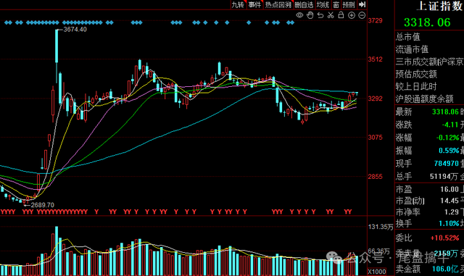The image size is (464, 276).
Task: Click the 上证指数 title header
Action: [x=440, y=7]
